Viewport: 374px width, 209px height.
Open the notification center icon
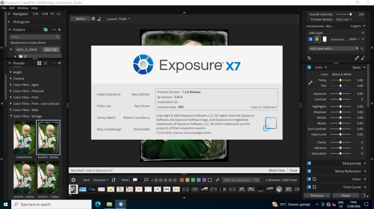click(x=366, y=204)
